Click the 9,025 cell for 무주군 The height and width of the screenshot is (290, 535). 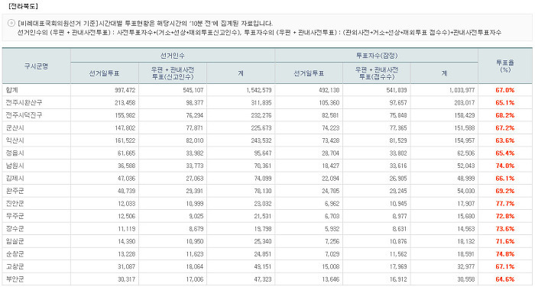coord(196,217)
